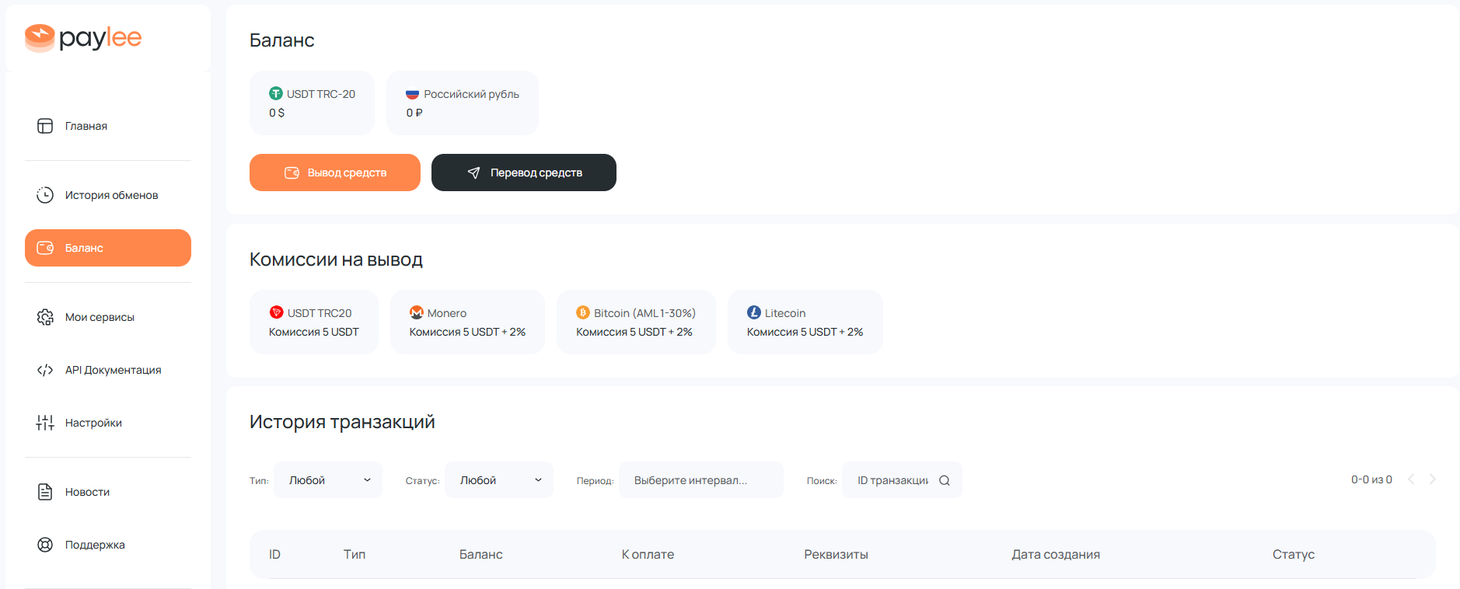Image resolution: width=1460 pixels, height=589 pixels.
Task: Select the Российский рубль balance card
Action: (x=462, y=103)
